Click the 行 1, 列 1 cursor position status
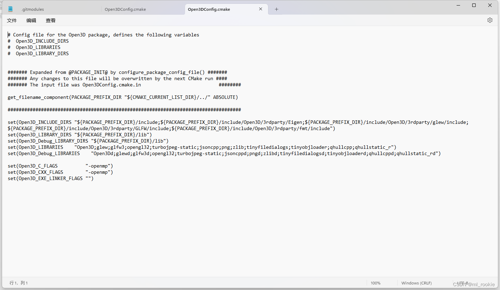This screenshot has width=500, height=290. (19, 283)
